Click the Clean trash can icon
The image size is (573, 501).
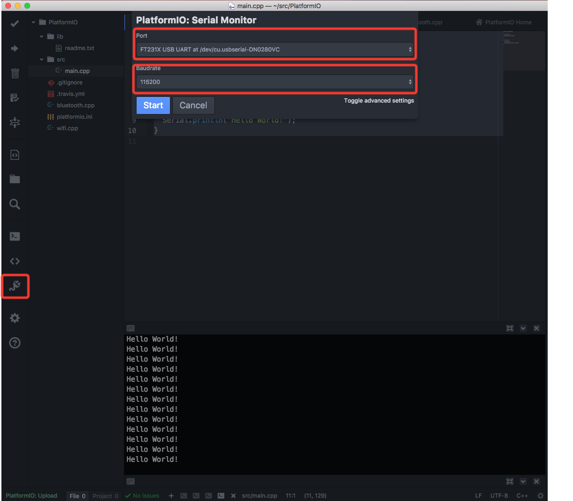tap(15, 73)
